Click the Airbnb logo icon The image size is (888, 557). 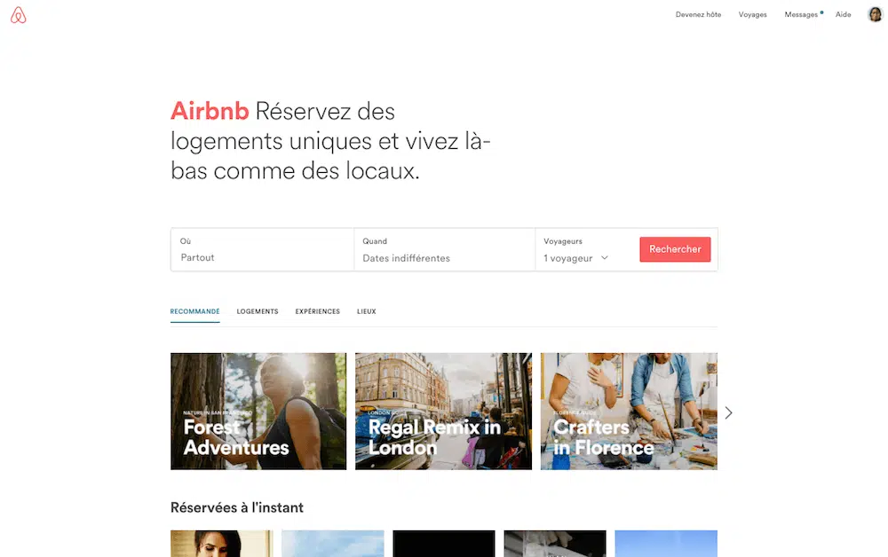18,15
